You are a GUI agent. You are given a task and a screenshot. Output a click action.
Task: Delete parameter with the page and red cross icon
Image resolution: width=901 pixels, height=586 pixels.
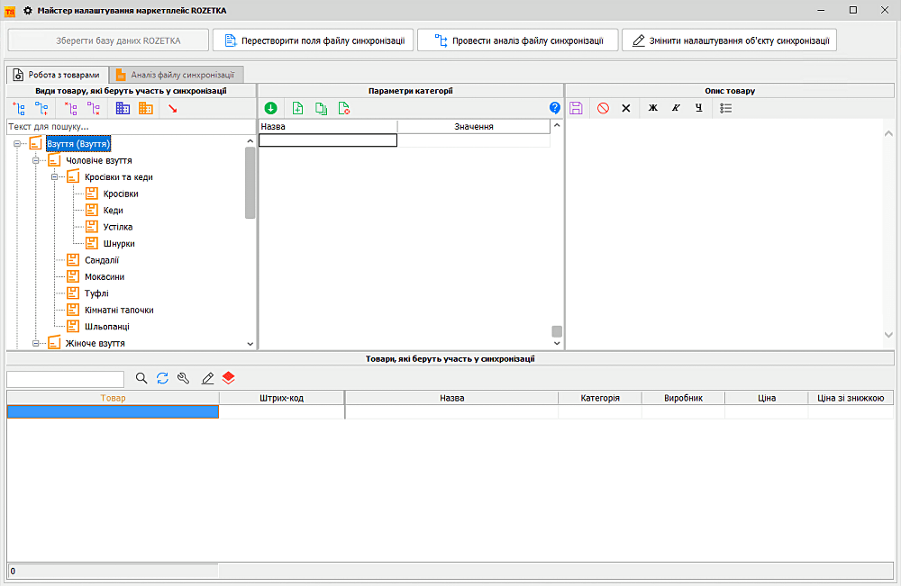[x=344, y=108]
